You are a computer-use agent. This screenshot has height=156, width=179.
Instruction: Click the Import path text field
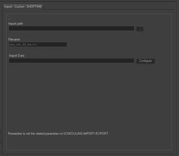pyautogui.click(x=71, y=28)
